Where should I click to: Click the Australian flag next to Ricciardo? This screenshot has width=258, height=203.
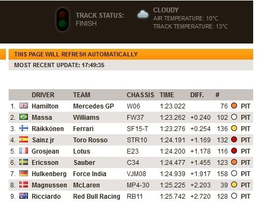coord(24,196)
